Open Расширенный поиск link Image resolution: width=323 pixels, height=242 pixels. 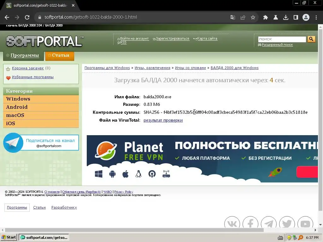tap(277, 45)
